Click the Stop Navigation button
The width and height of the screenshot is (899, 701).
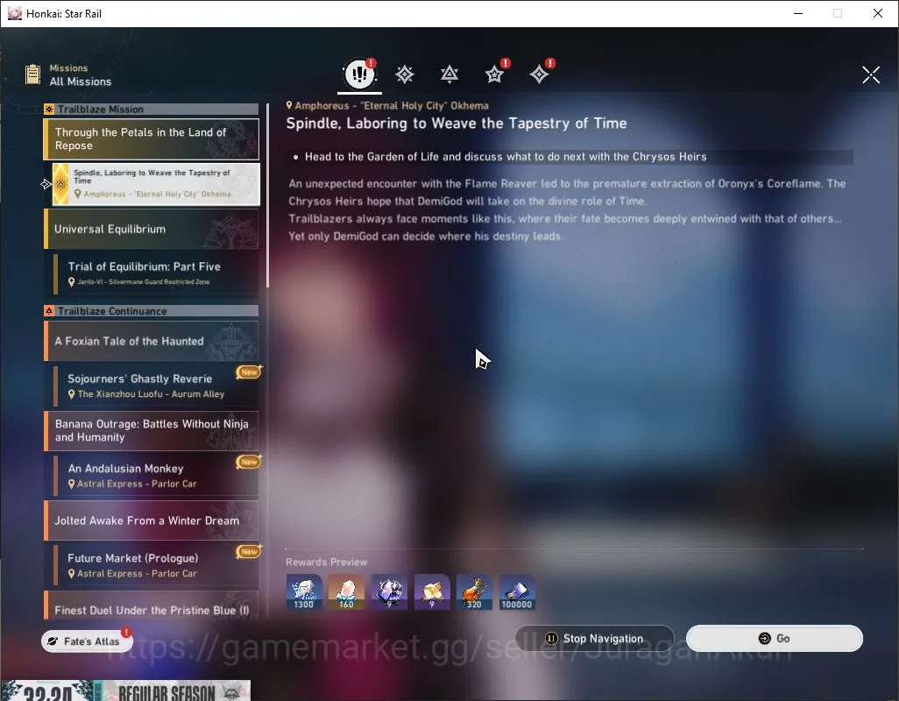pyautogui.click(x=595, y=639)
